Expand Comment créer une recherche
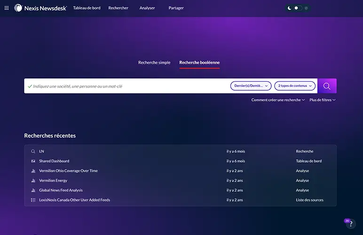 pos(278,100)
